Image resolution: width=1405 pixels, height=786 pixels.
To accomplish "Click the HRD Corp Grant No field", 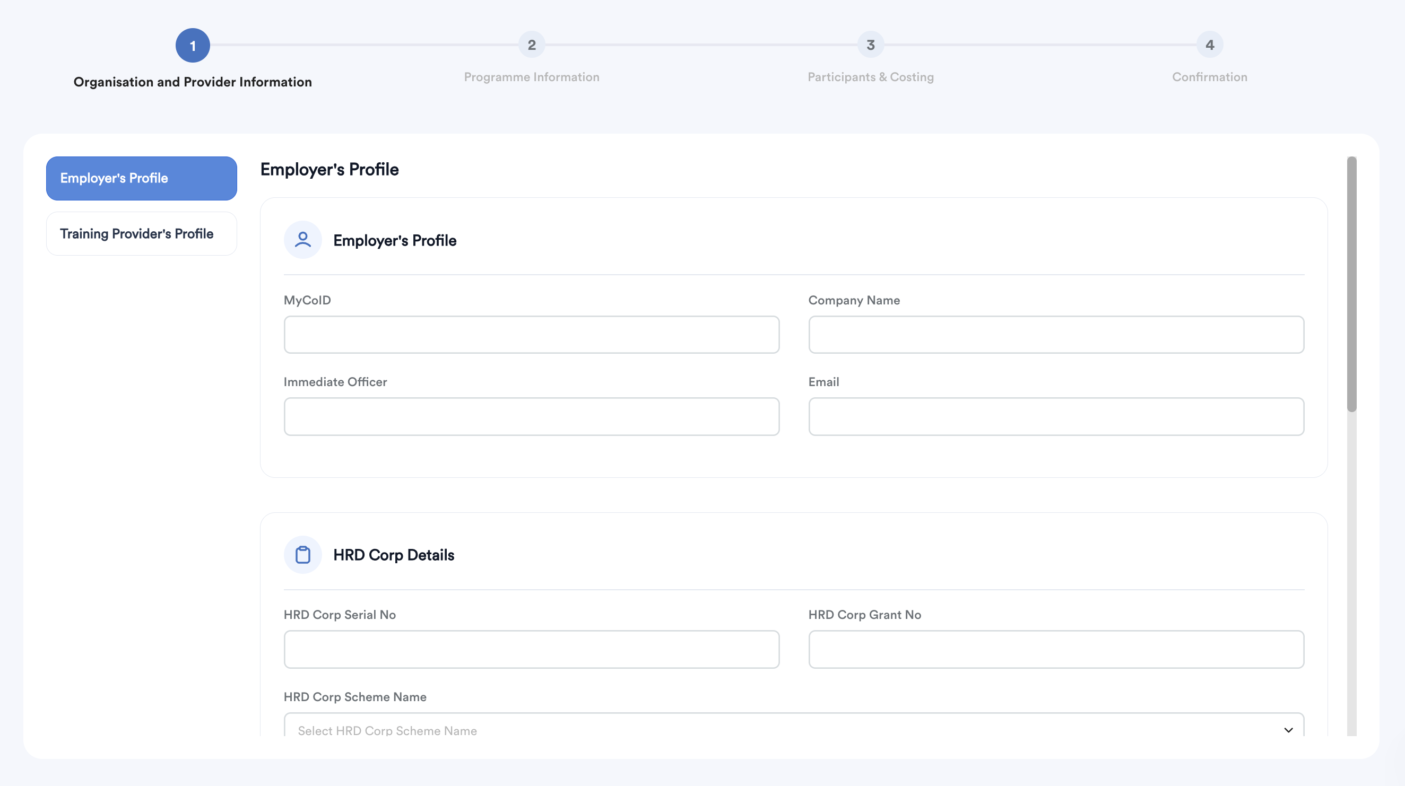I will tap(1056, 649).
